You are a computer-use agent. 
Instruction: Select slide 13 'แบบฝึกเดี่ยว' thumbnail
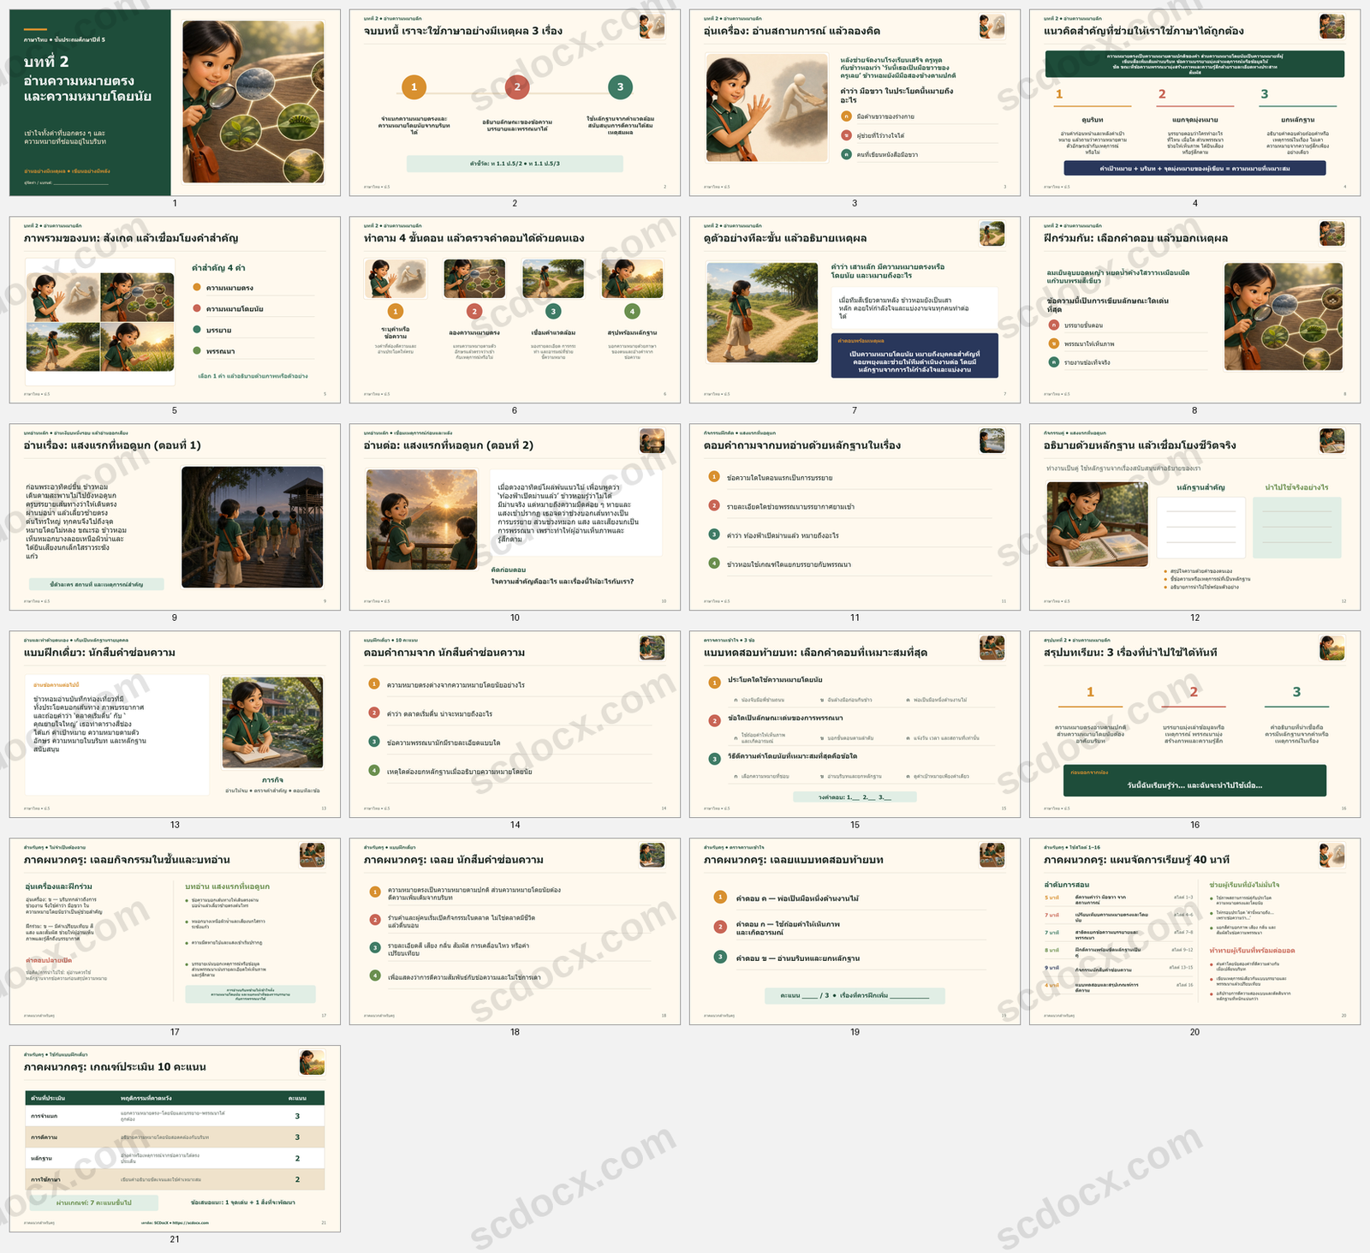pyautogui.click(x=175, y=725)
